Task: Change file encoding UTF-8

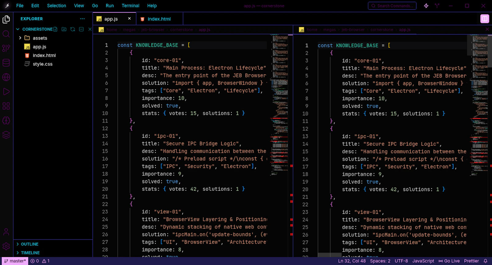Action: pos(401,261)
